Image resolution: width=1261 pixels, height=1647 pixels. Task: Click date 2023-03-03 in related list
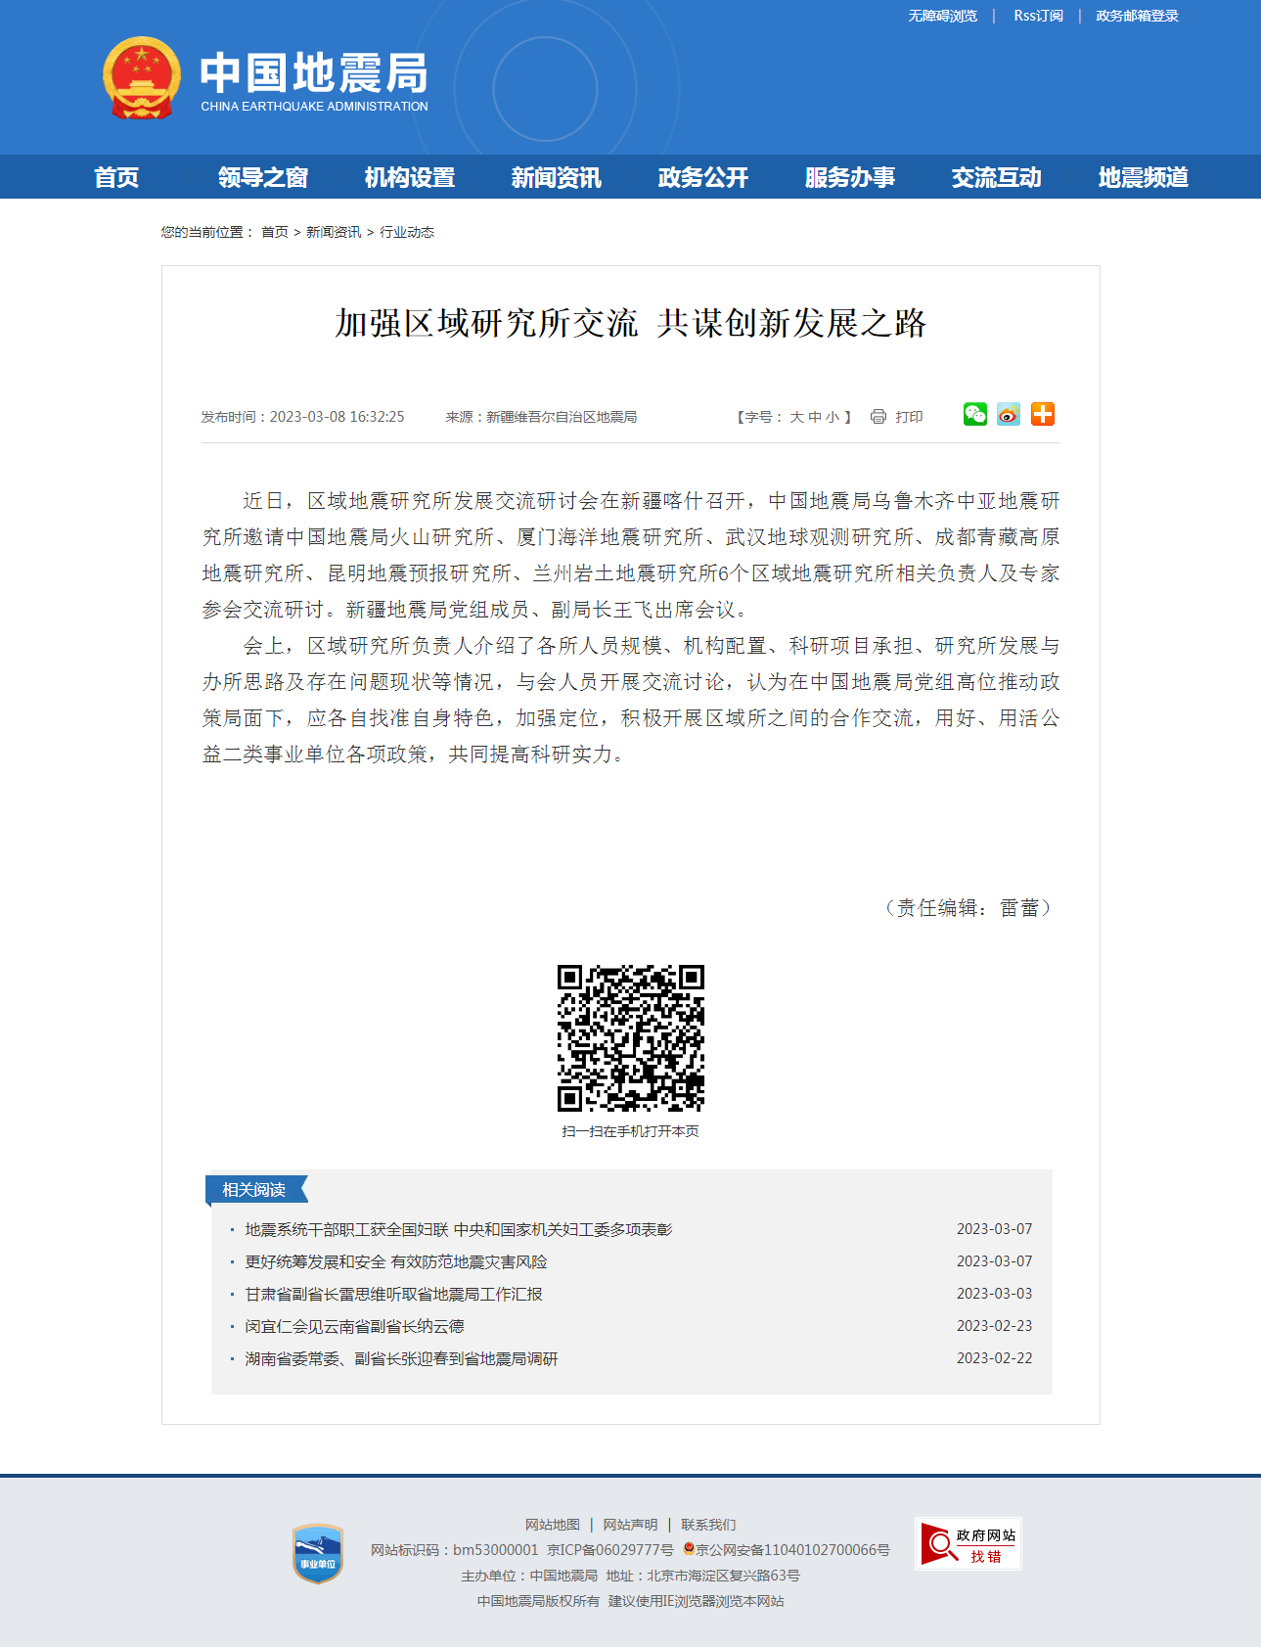994,1294
